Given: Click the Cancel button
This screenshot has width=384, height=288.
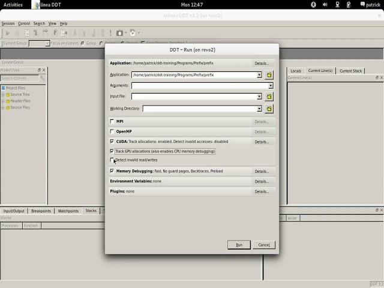Looking at the screenshot, I should pyautogui.click(x=264, y=245).
